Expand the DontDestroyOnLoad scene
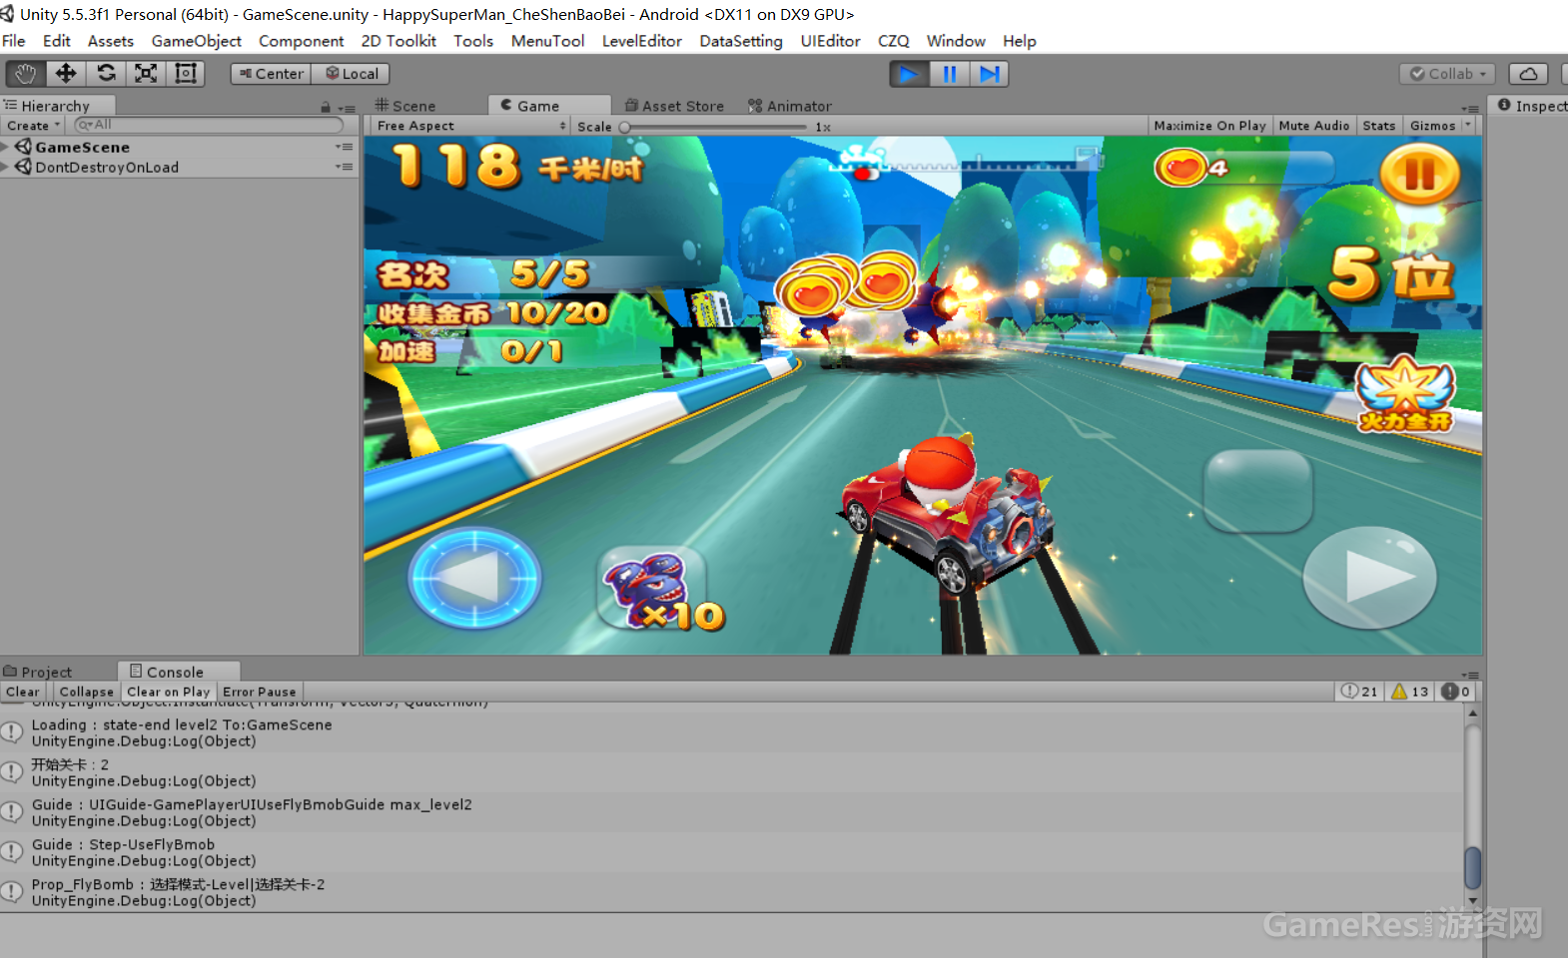Viewport: 1568px width, 958px height. 5,167
